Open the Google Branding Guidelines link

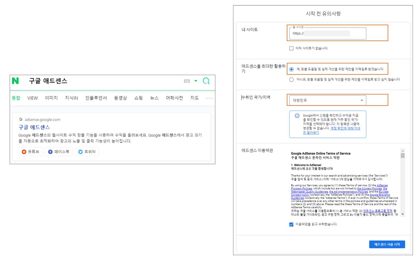(x=340, y=197)
